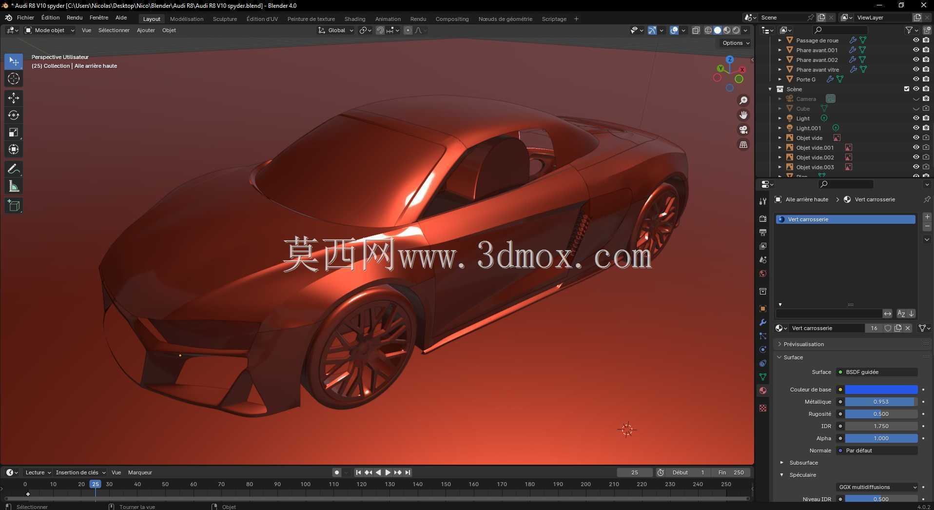Click the Blender logo menu icon
Image resolution: width=934 pixels, height=510 pixels.
click(x=8, y=18)
